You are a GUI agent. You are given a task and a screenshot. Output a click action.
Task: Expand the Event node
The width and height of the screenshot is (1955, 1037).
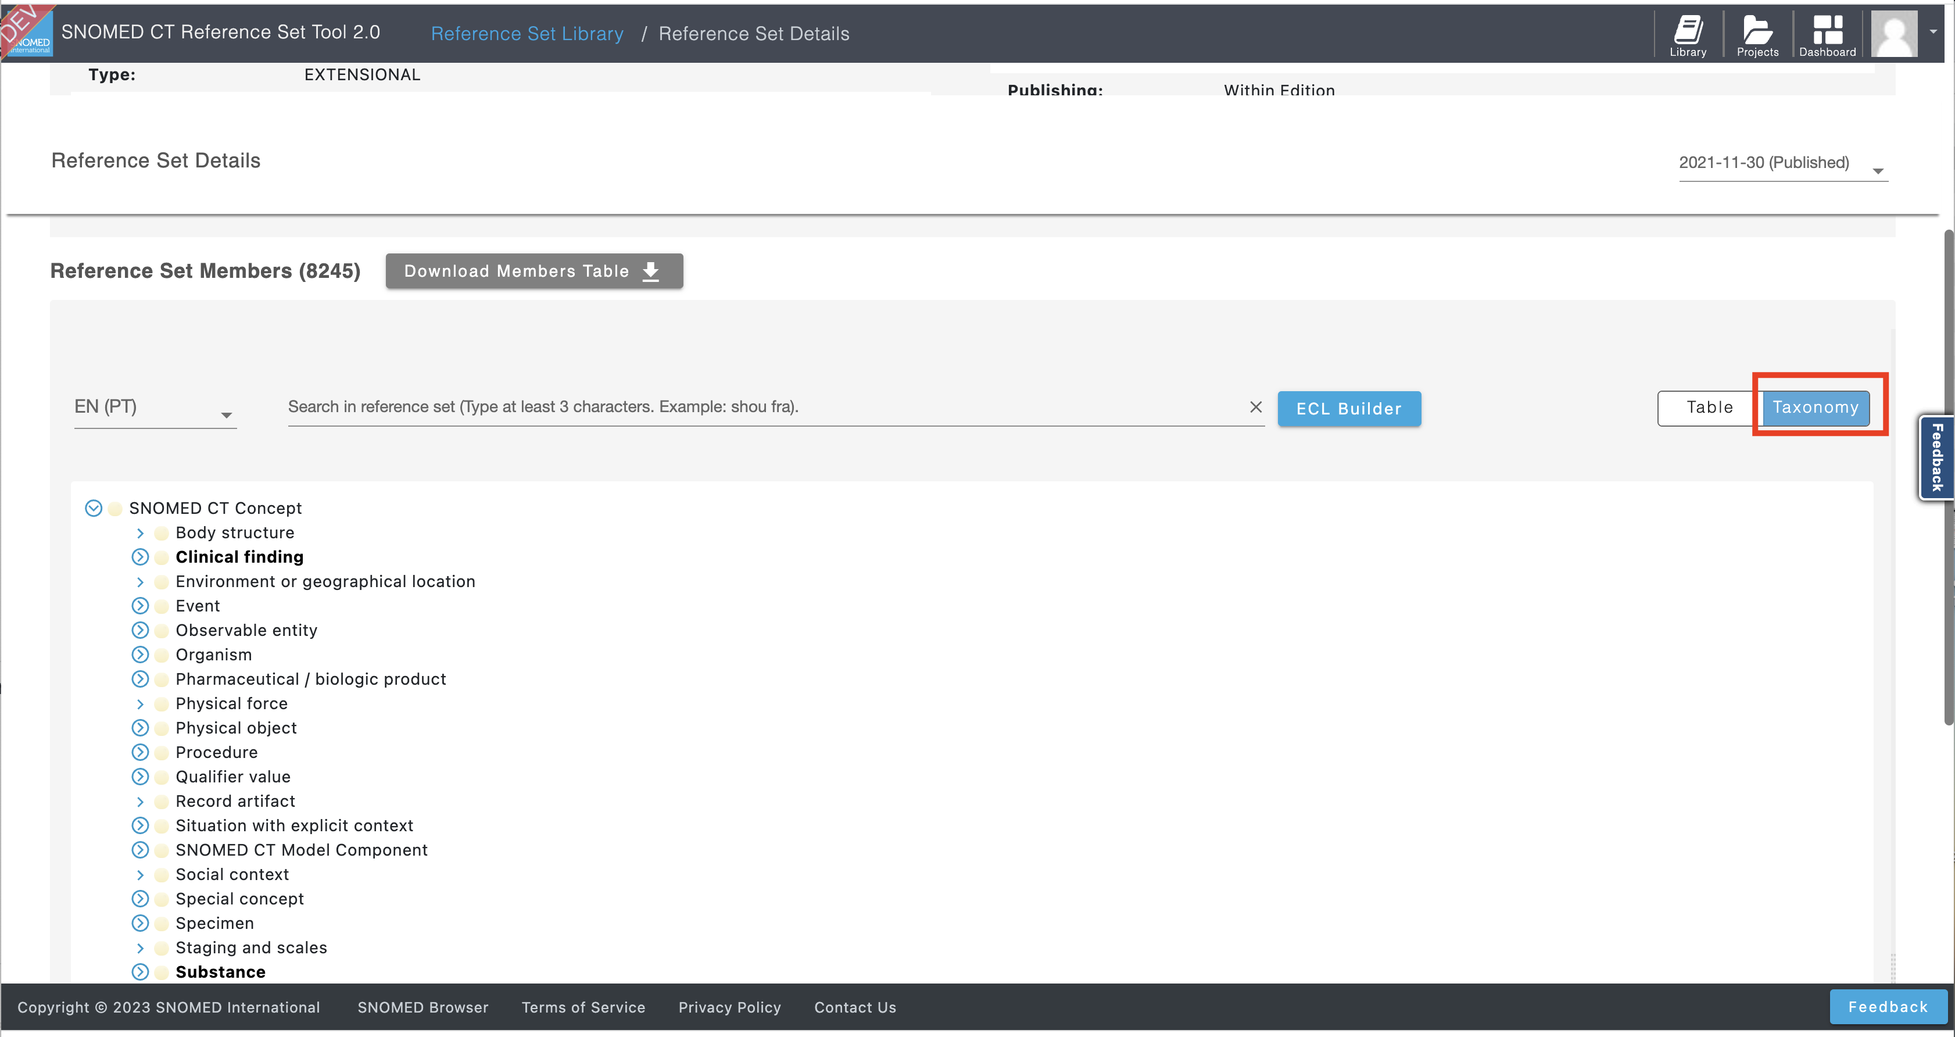pos(141,606)
